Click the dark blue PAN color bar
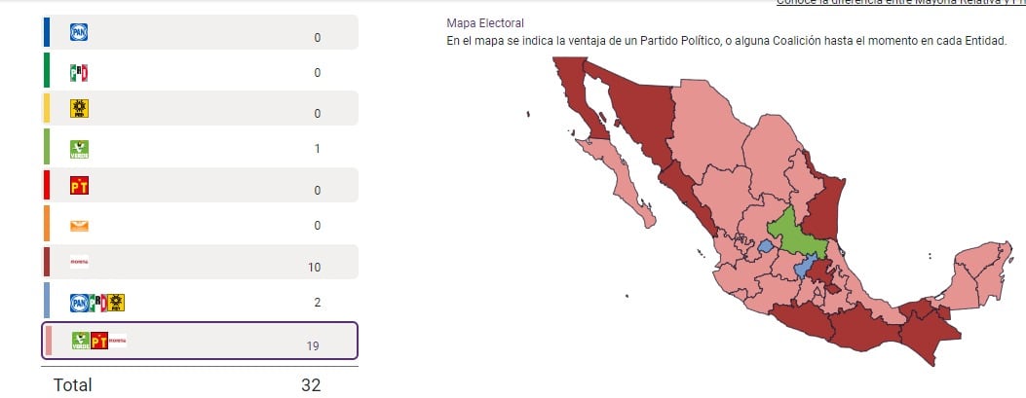 (47, 32)
